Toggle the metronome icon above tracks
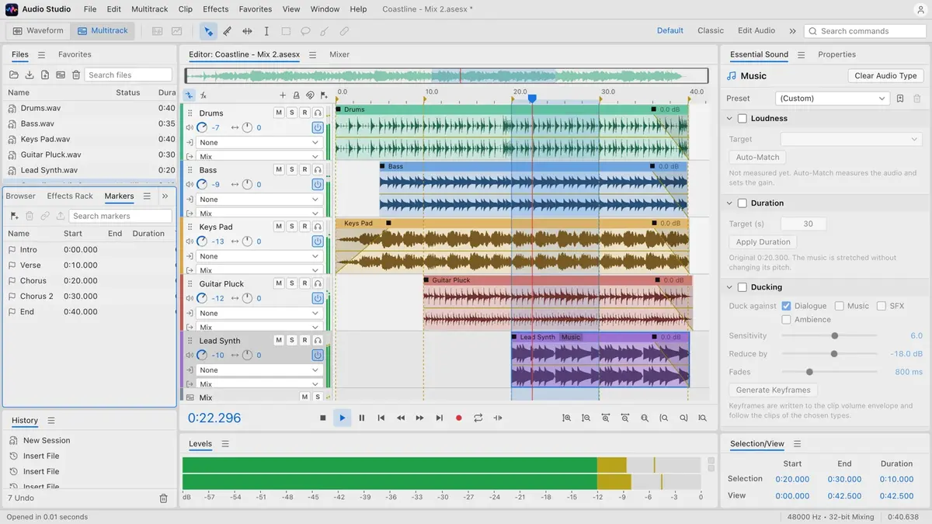932x524 pixels. point(296,95)
